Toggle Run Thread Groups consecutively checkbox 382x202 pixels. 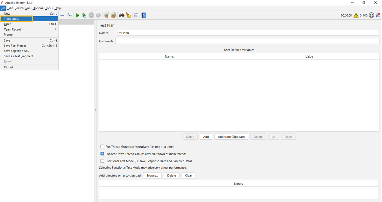tap(102, 147)
